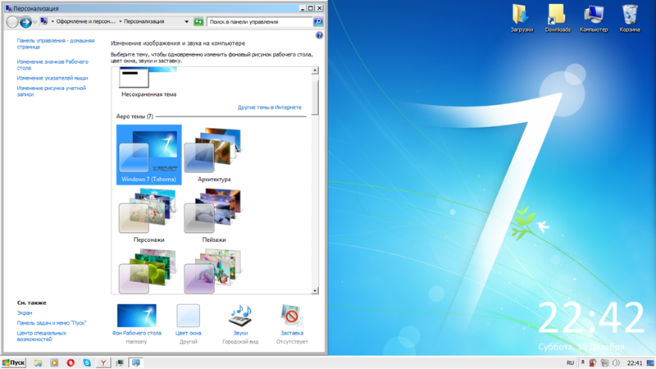Click the Forward navigation arrow button

25,22
